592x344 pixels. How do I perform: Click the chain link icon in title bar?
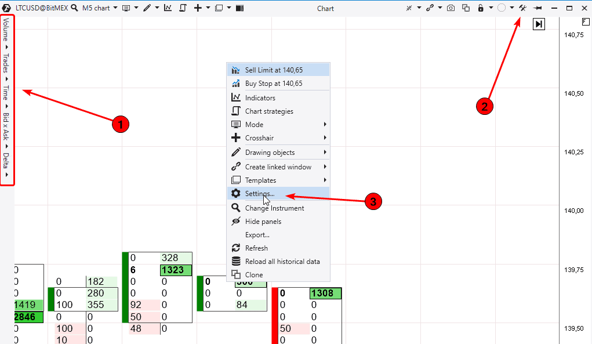(x=430, y=8)
